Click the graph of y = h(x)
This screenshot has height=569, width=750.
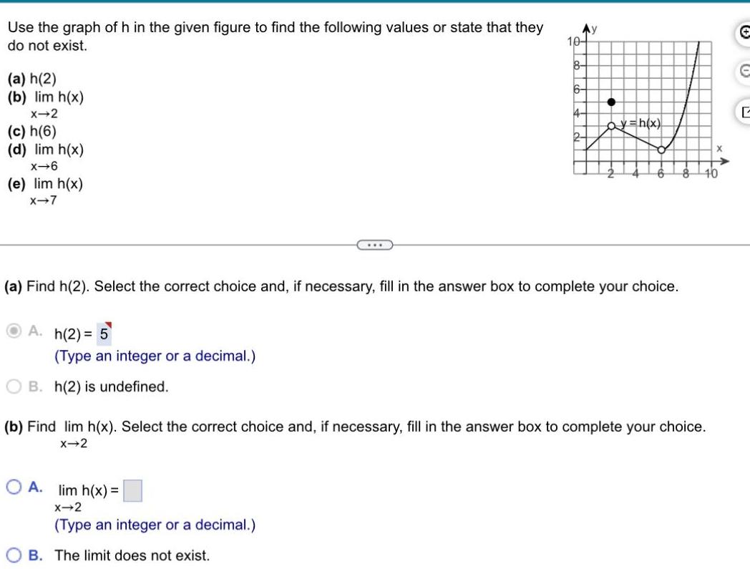click(x=637, y=136)
